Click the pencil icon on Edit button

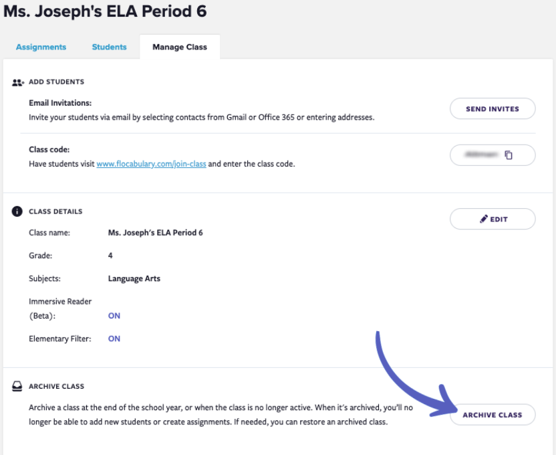coord(484,219)
